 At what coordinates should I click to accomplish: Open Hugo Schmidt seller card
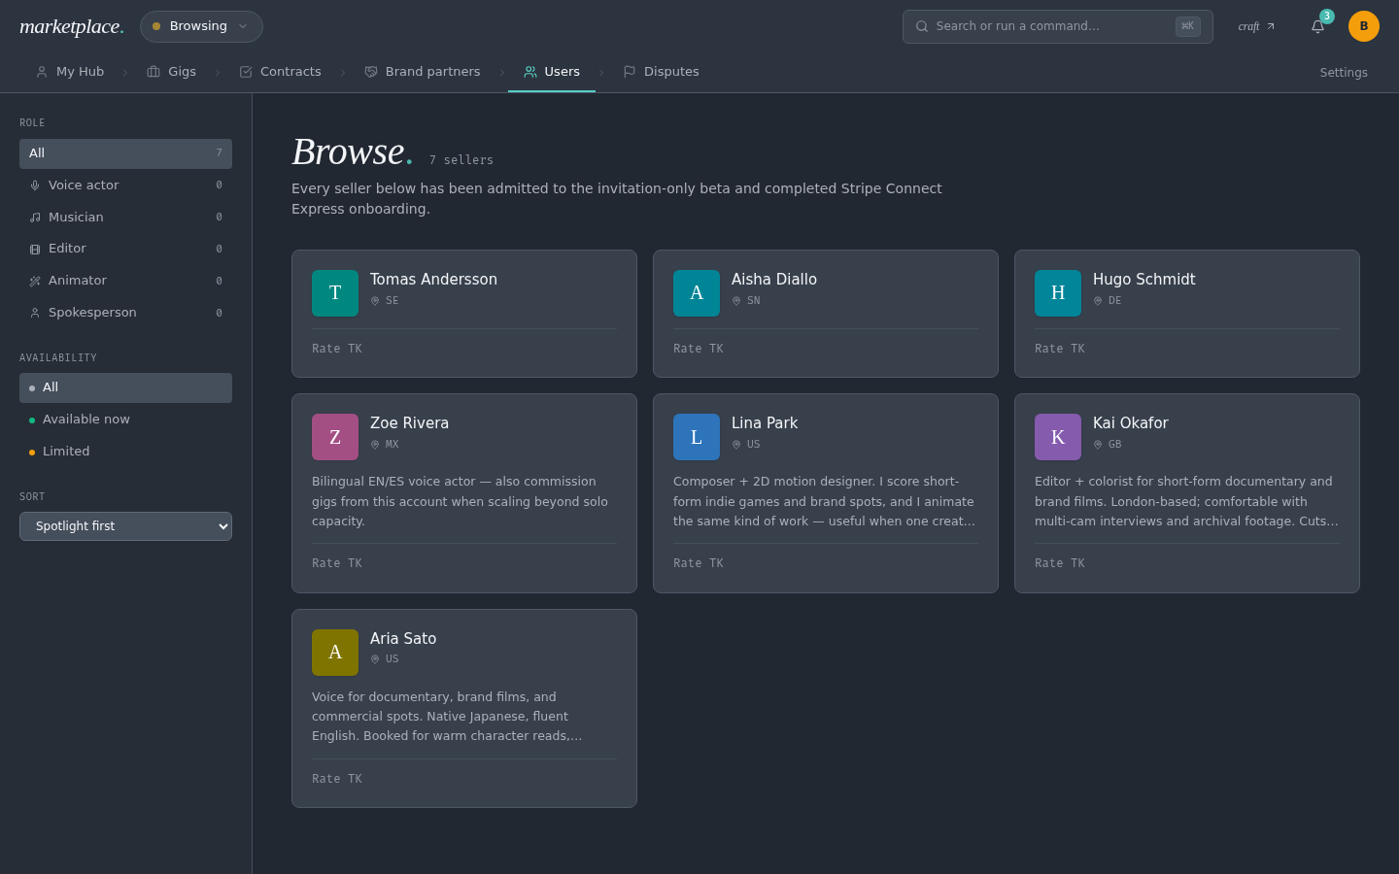pyautogui.click(x=1187, y=314)
